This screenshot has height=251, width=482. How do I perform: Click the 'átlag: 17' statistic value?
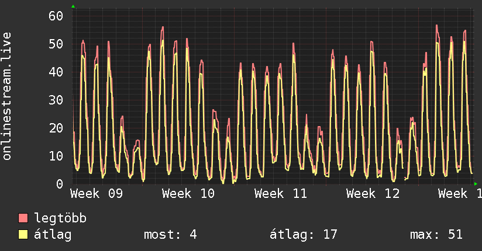[x=304, y=235]
